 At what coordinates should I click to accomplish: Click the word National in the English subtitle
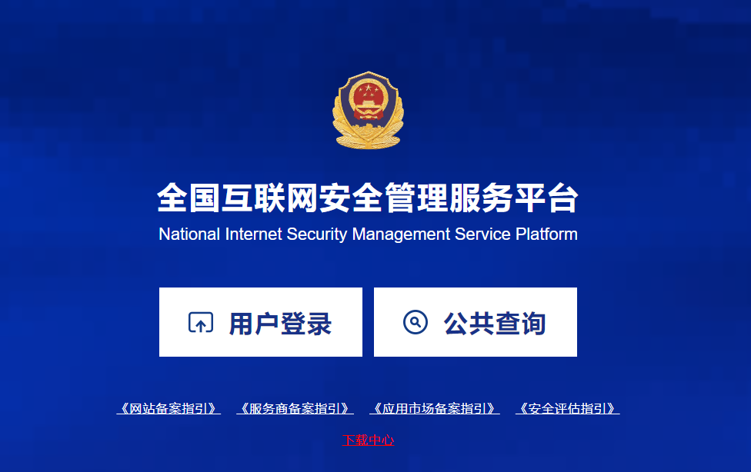[189, 234]
